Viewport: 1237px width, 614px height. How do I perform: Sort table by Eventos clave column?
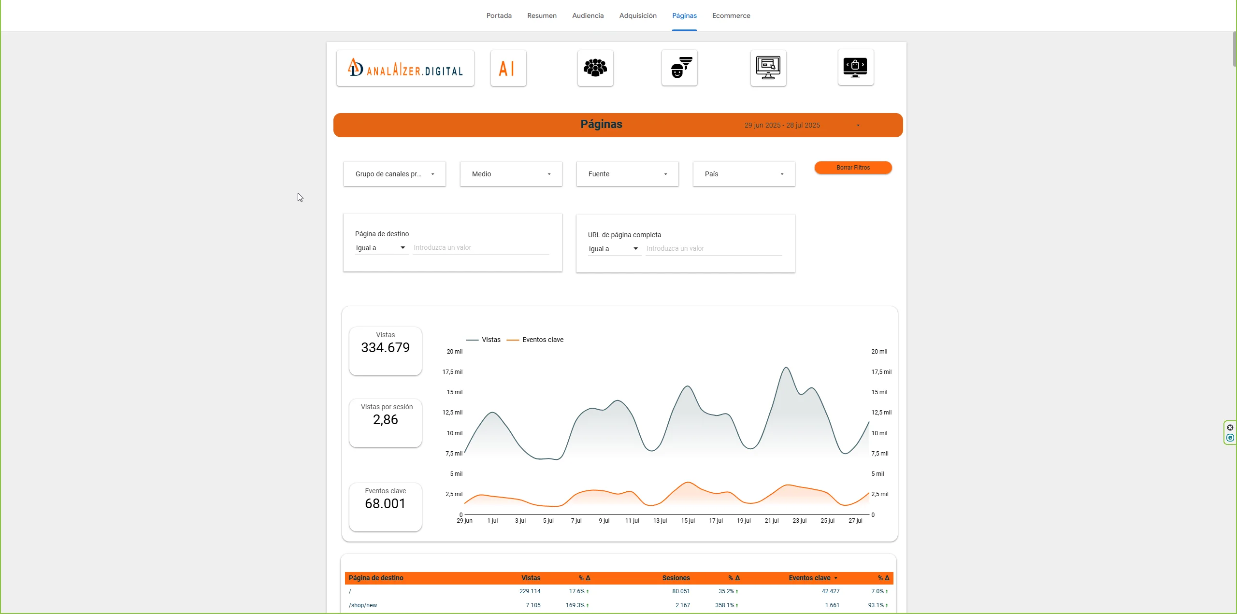[809, 578]
